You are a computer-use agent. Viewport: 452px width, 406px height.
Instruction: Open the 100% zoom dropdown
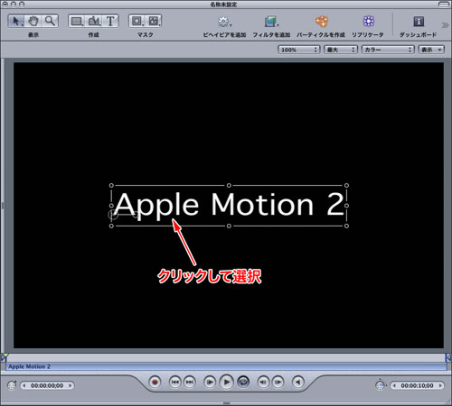tap(298, 50)
